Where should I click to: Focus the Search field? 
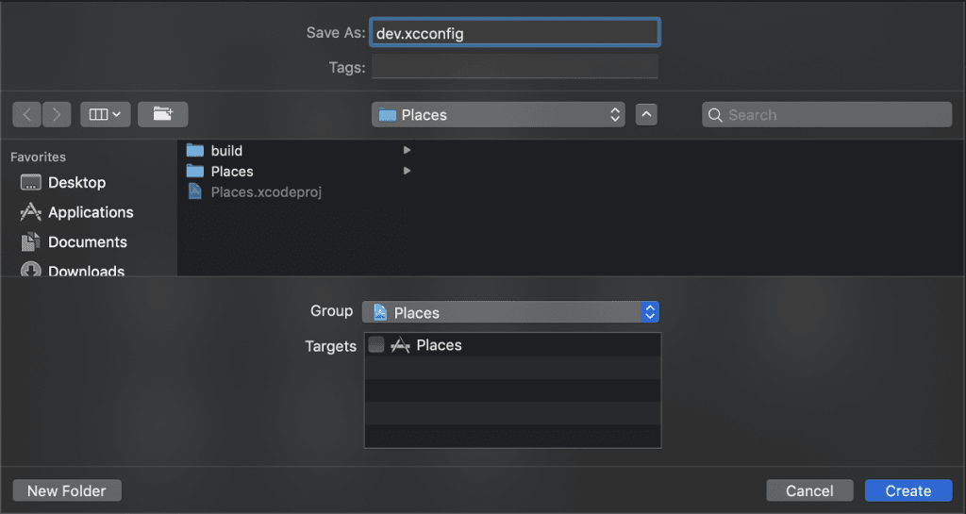point(826,114)
